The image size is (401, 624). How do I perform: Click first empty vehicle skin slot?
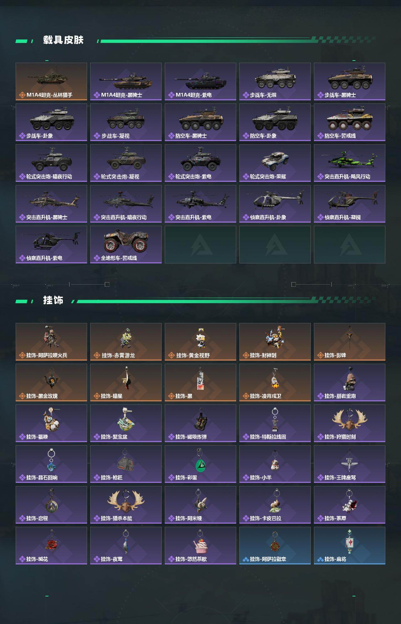[200, 245]
